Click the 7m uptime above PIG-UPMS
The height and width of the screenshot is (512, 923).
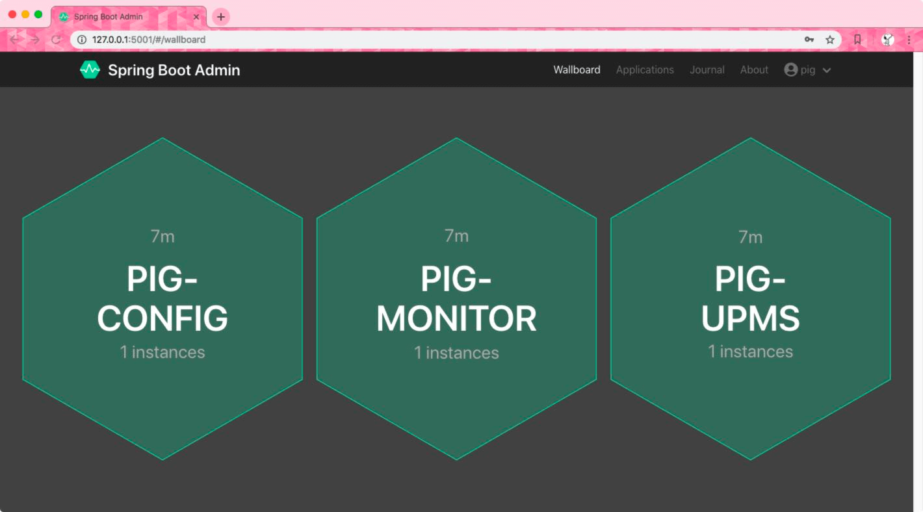750,237
